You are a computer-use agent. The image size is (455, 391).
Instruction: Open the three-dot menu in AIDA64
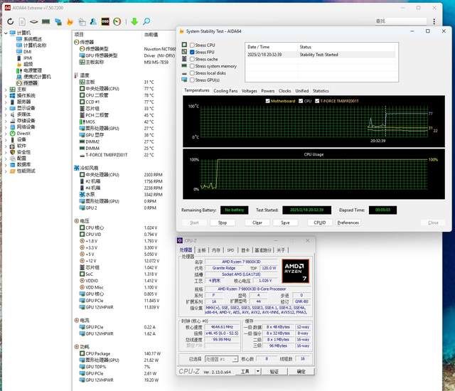[x=434, y=21]
